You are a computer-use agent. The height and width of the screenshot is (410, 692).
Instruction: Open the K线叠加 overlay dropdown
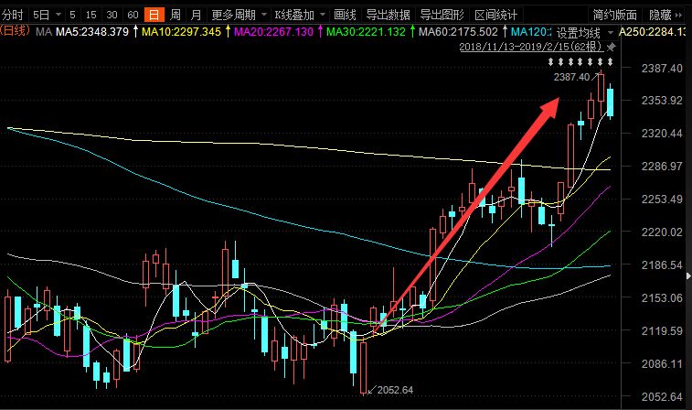(x=300, y=15)
